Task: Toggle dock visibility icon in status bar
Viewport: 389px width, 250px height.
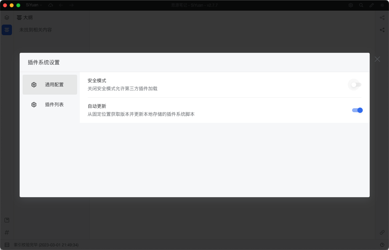Action: [x=7, y=245]
